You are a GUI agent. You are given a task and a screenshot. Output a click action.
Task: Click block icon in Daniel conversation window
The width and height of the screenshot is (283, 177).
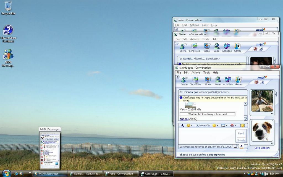click(255, 49)
